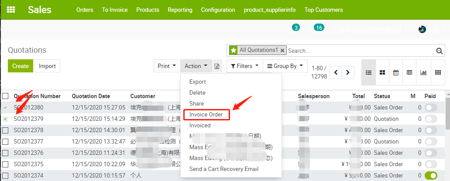Switch to calendar view
This screenshot has width=450, height=181.
pos(396,72)
